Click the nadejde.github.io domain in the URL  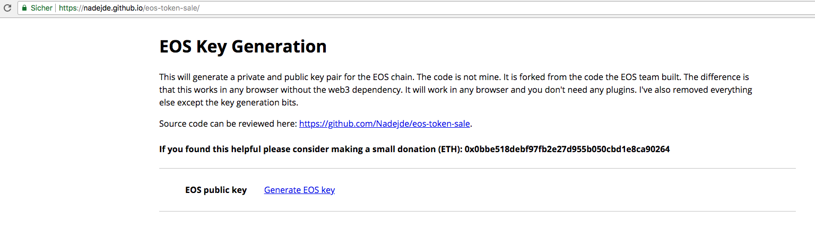tap(113, 8)
